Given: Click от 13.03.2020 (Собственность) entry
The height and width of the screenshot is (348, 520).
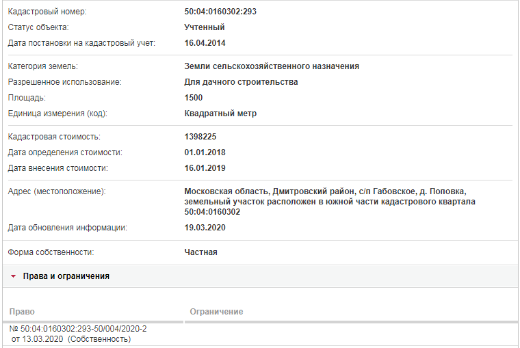Looking at the screenshot, I should point(71,339).
